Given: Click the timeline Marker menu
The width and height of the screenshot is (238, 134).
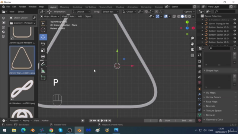Looking at the screenshot, I should (45, 121).
